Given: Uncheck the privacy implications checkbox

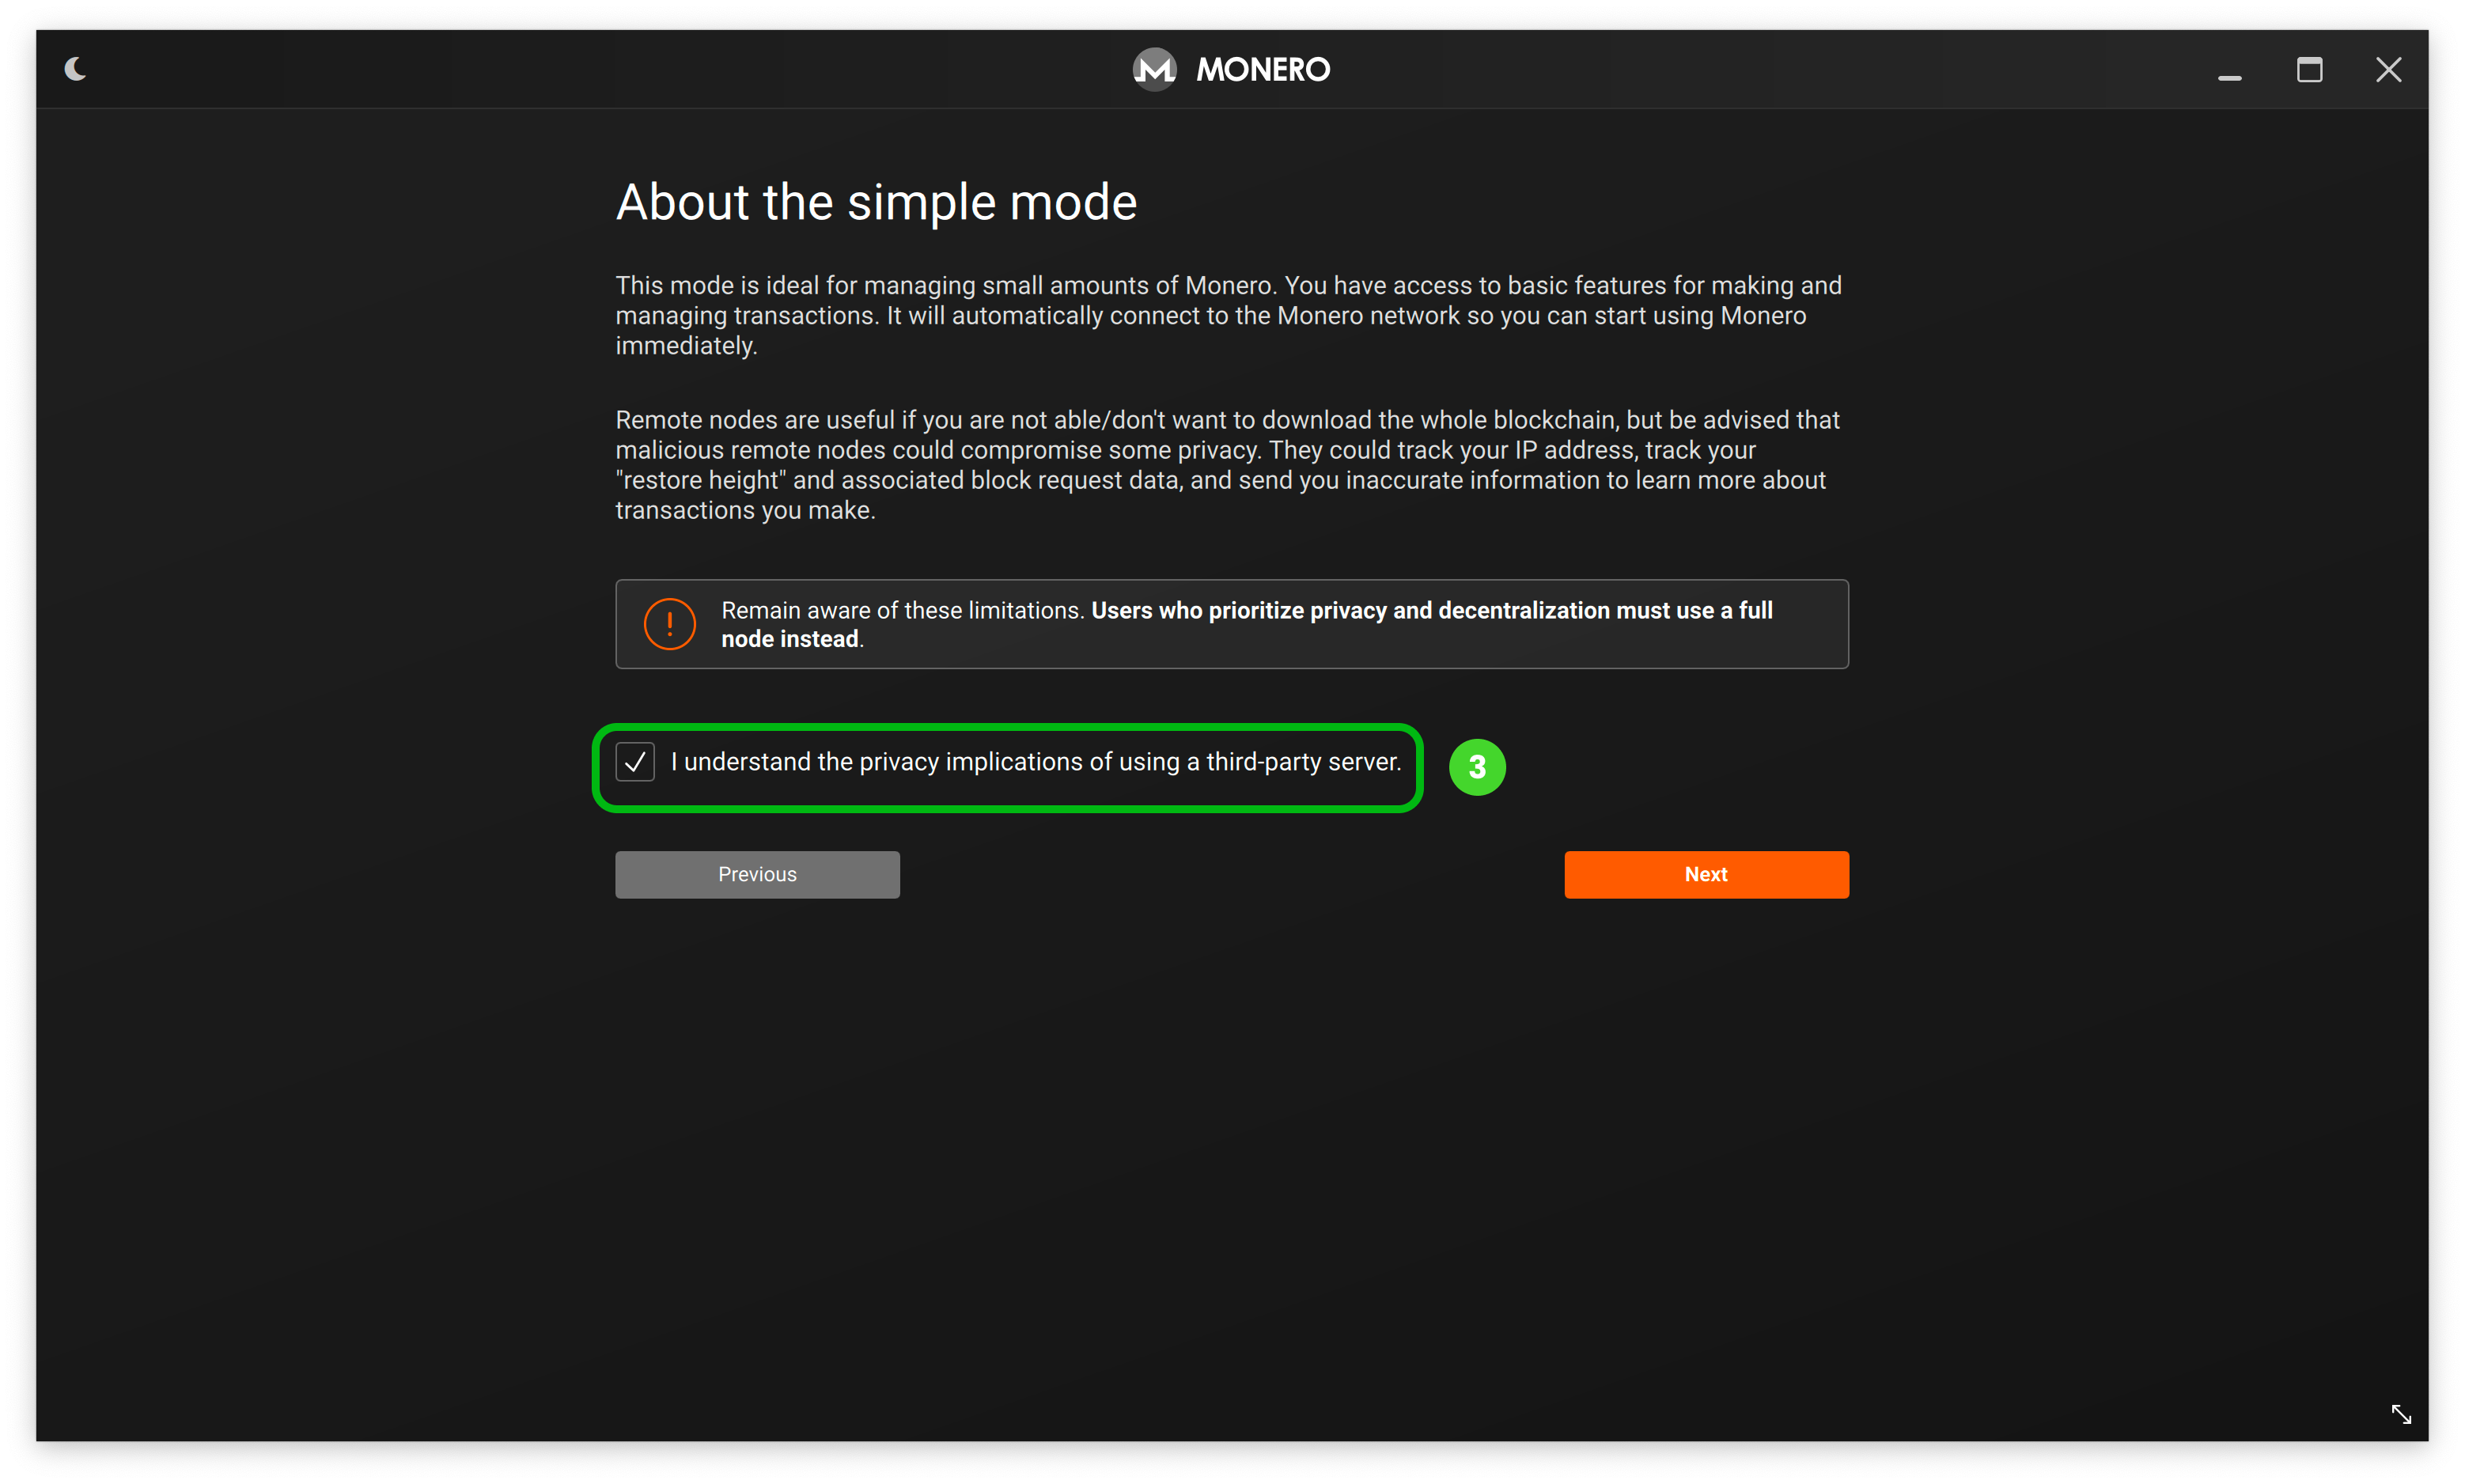Looking at the screenshot, I should [635, 762].
